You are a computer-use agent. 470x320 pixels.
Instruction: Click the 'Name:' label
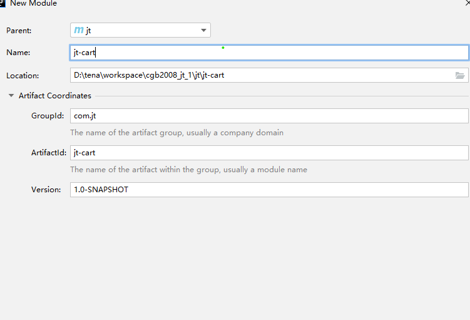pos(18,53)
